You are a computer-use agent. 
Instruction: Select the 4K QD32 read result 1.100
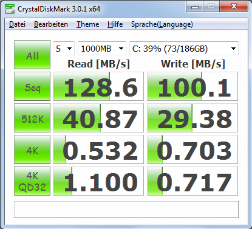pos(98,181)
